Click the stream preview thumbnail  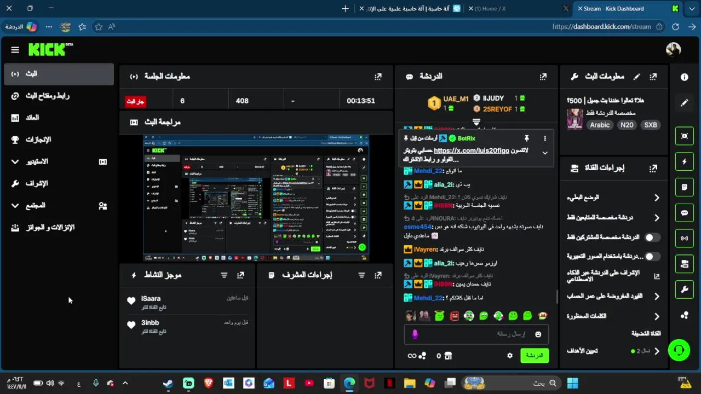coord(256,198)
